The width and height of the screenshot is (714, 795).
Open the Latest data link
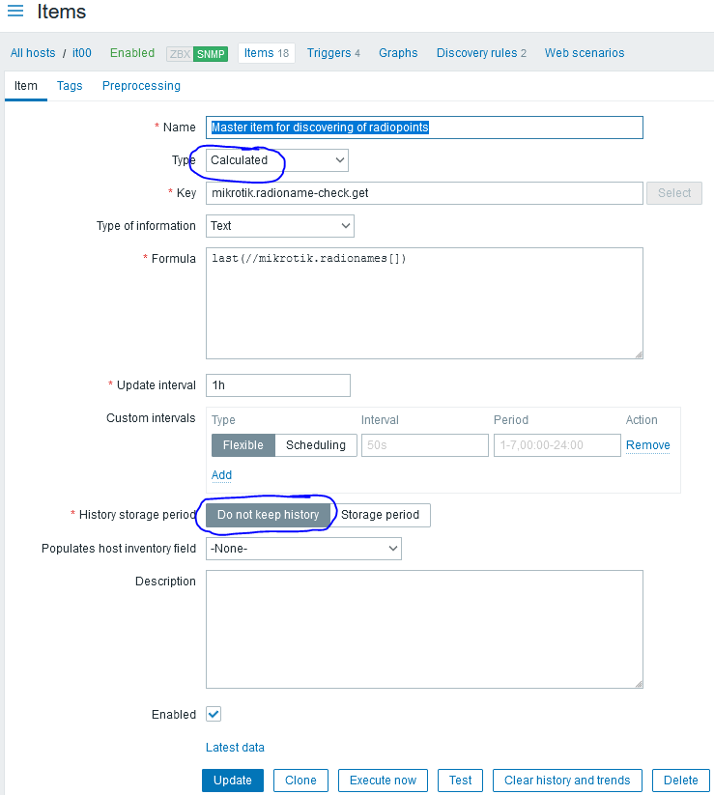click(235, 748)
